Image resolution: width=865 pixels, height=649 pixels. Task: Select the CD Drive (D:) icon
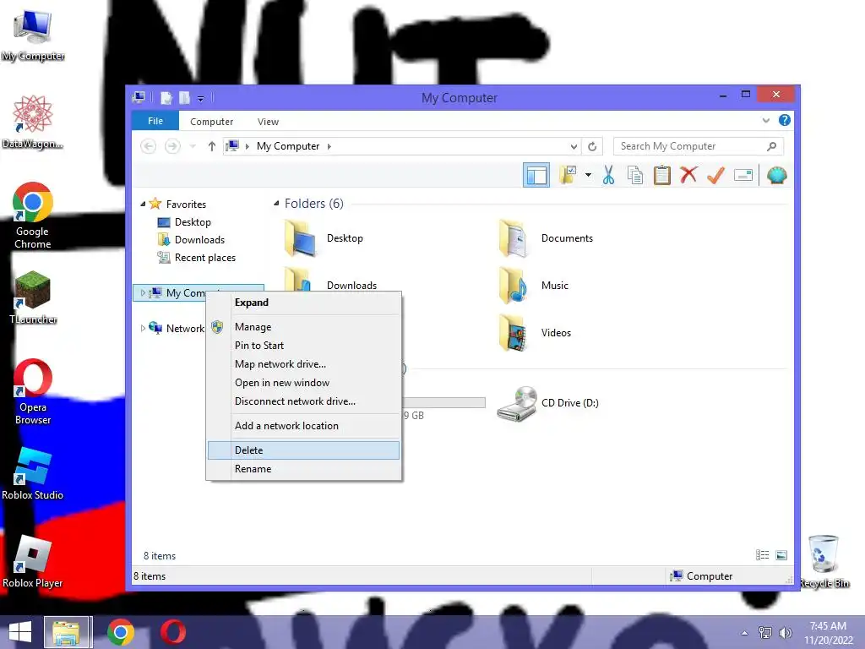click(x=517, y=403)
